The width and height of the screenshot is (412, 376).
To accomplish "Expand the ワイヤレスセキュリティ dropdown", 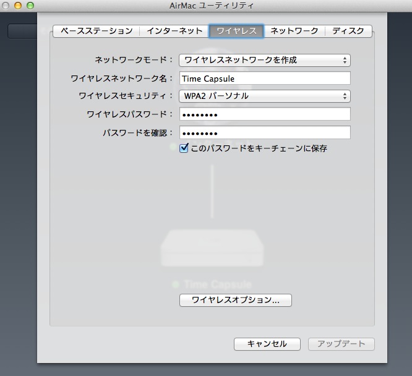I will coord(265,96).
